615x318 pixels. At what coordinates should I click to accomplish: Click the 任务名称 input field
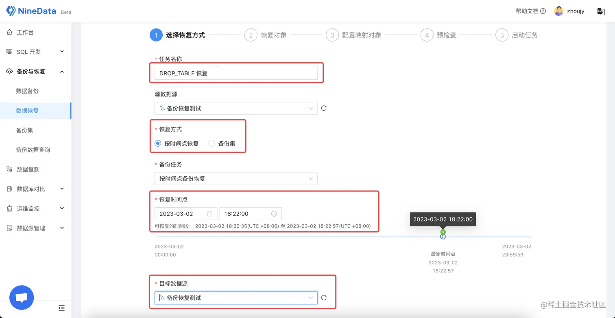[x=236, y=73]
